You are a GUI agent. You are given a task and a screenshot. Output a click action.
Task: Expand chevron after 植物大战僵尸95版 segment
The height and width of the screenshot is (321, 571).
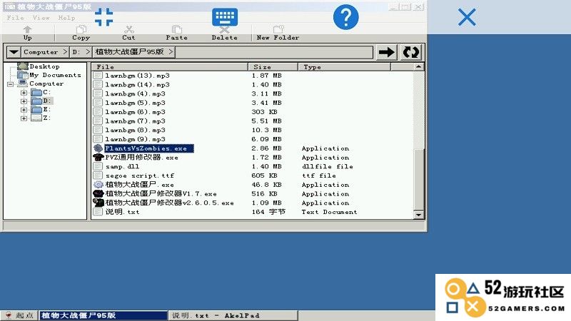point(171,52)
